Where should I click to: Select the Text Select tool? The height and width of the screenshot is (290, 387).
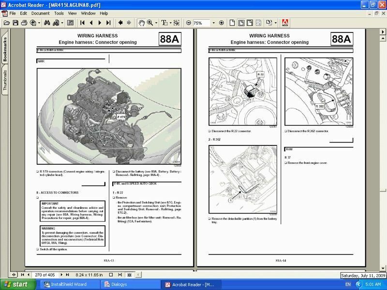tap(164, 23)
